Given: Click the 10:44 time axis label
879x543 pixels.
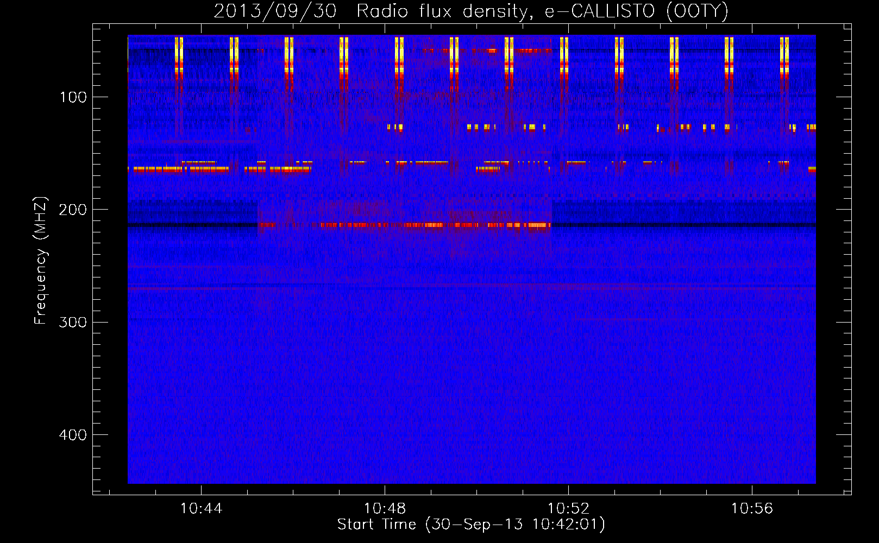Looking at the screenshot, I should click(x=201, y=509).
